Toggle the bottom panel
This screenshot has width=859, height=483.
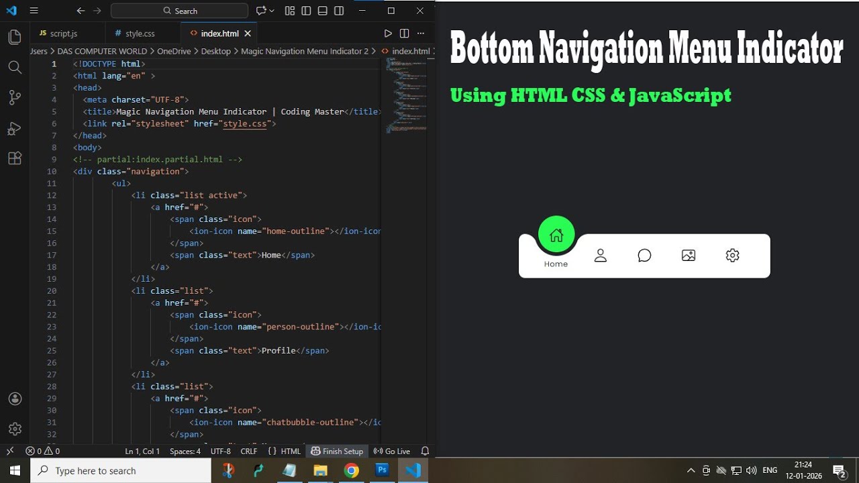(x=323, y=11)
